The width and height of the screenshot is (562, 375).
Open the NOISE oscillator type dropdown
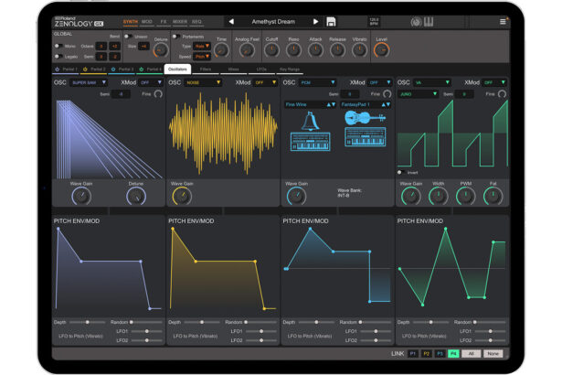(203, 82)
